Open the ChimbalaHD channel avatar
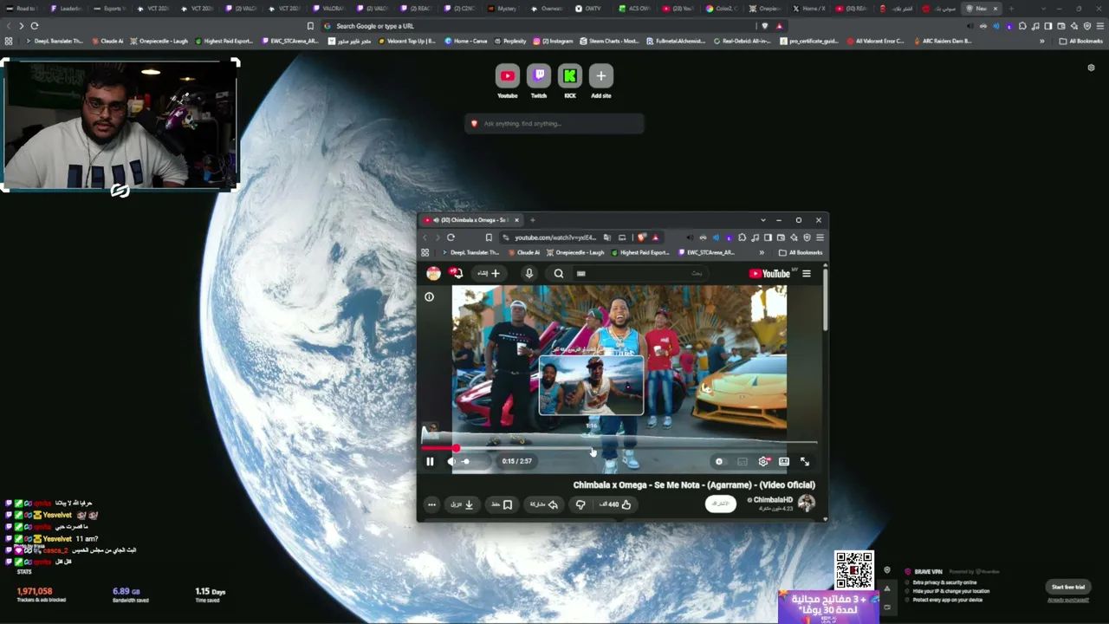 click(807, 504)
